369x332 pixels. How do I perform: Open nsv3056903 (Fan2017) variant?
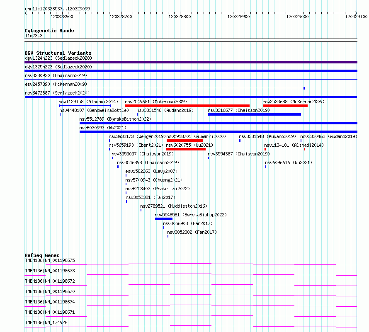pyautogui.click(x=188, y=223)
